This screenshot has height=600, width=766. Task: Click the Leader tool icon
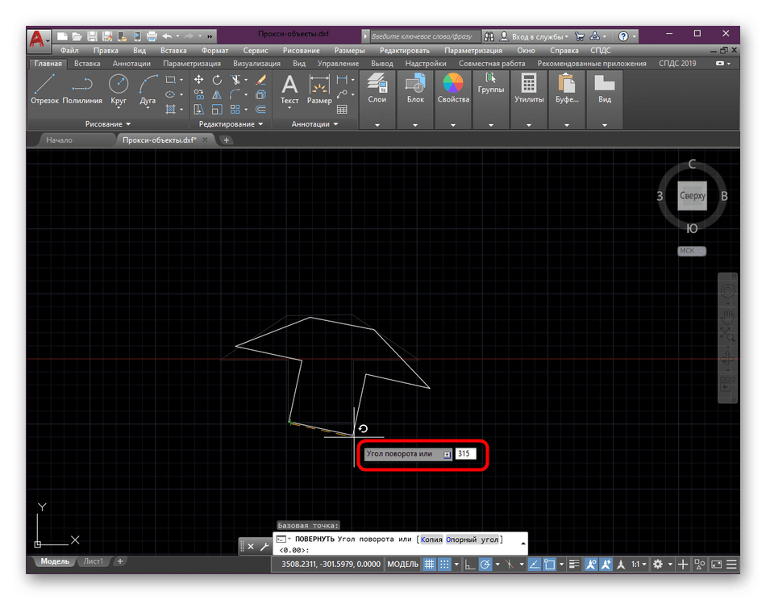(342, 94)
